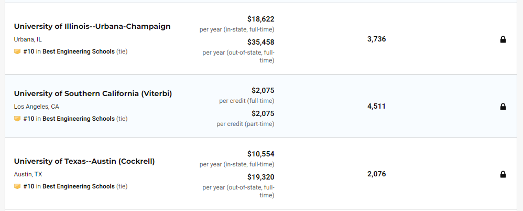
Task: Click the 4,511 enrollment figure
Action: [376, 106]
